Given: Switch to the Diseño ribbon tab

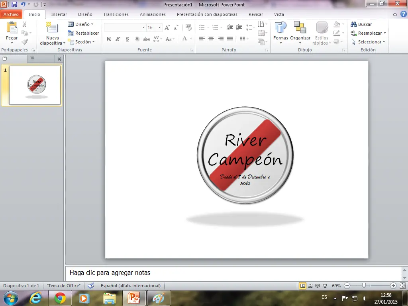Looking at the screenshot, I should [85, 14].
